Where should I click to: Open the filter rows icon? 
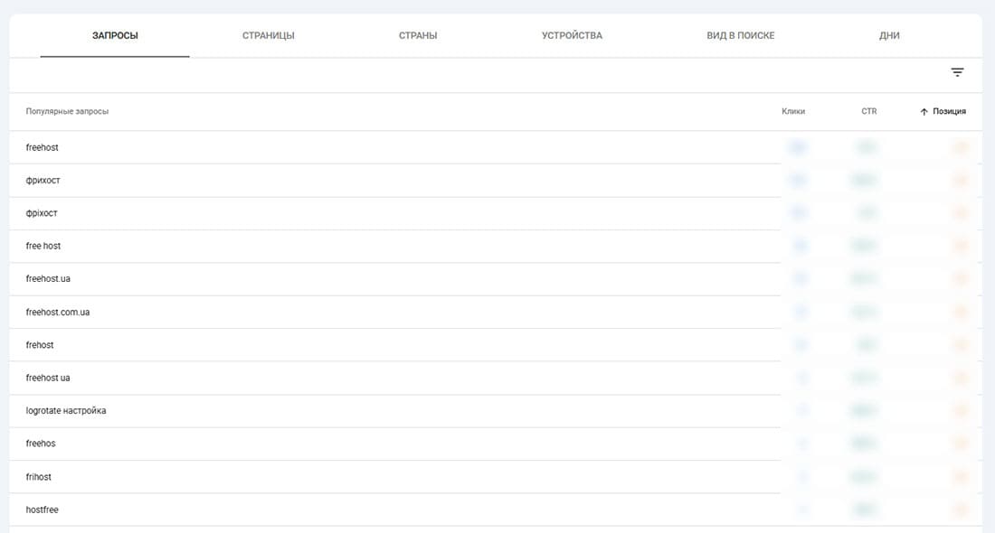coord(957,72)
